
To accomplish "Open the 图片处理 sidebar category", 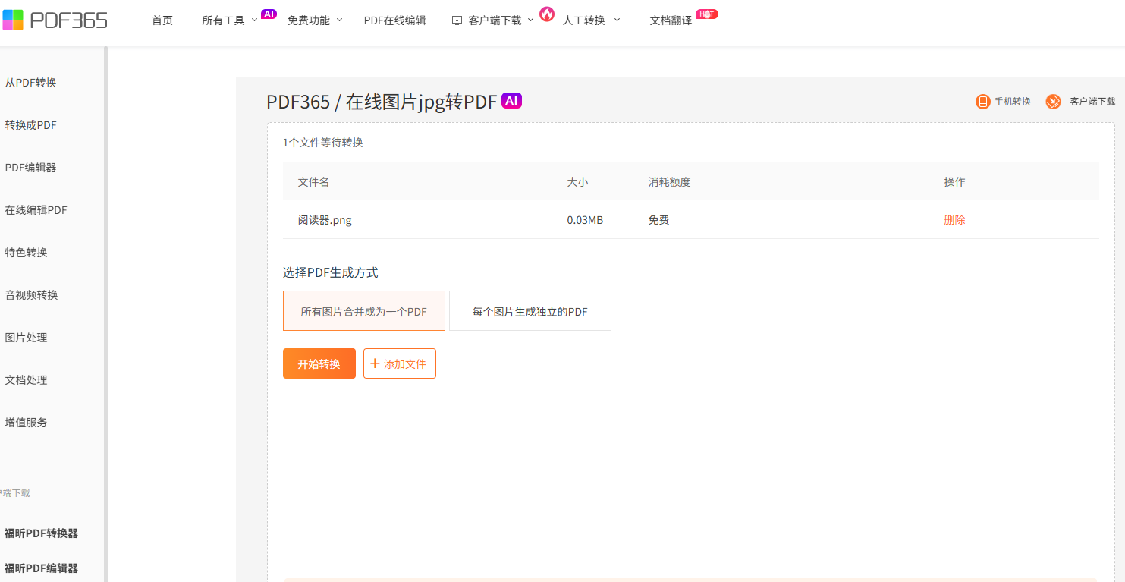I will (27, 338).
